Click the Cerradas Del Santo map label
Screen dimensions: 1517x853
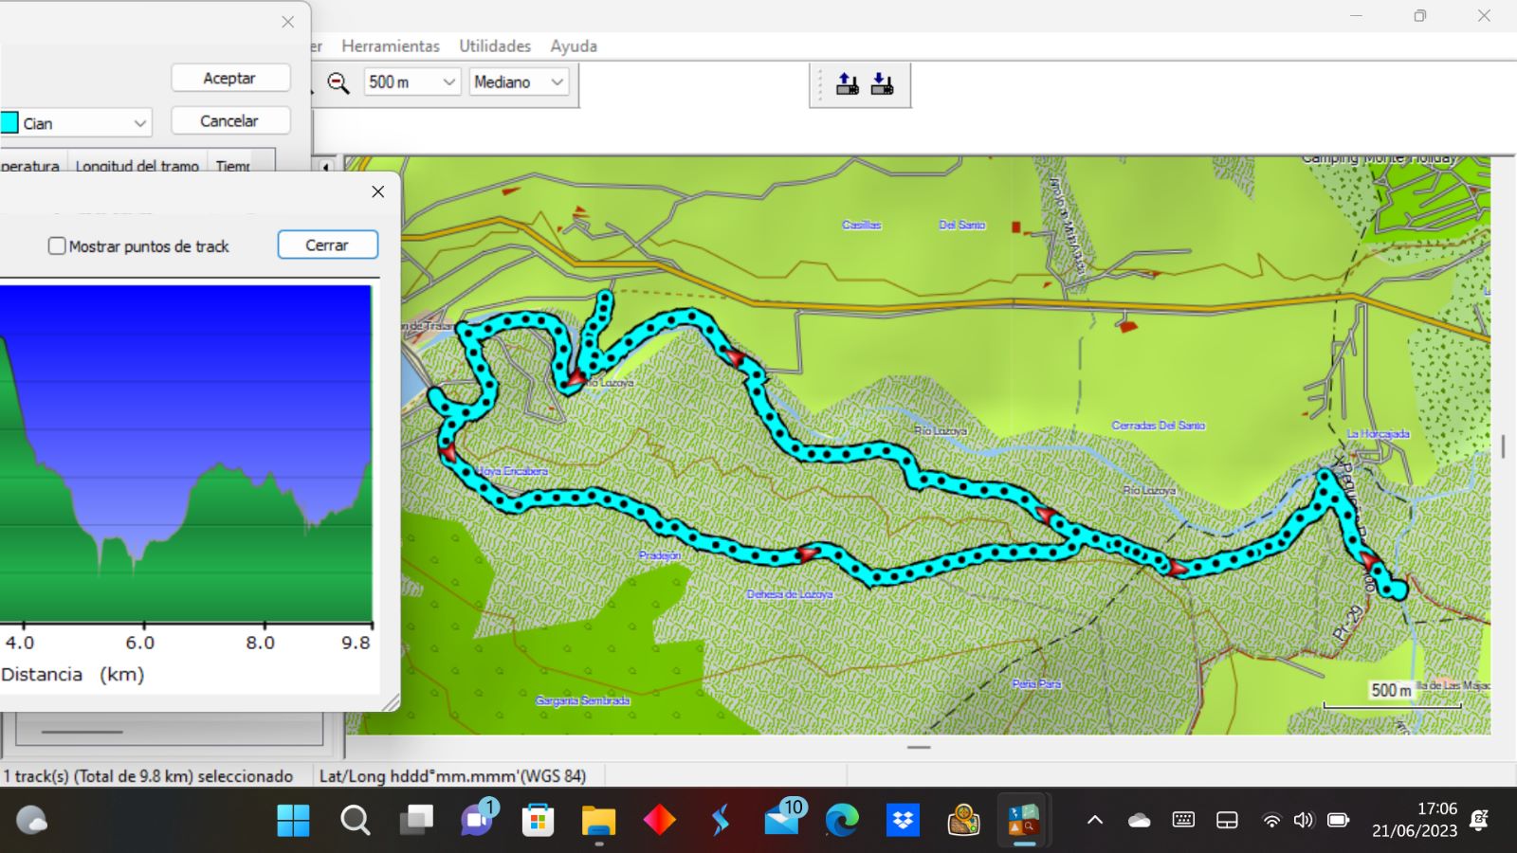point(1159,426)
